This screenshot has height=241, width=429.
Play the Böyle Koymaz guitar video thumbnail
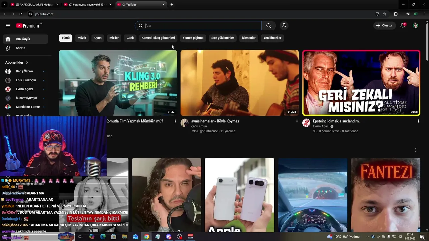(240, 83)
